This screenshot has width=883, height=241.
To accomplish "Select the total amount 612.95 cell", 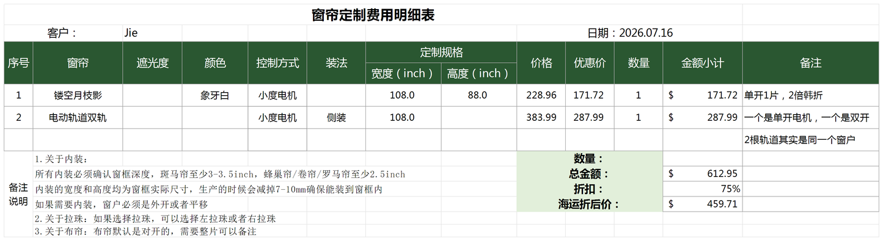I will (x=703, y=174).
